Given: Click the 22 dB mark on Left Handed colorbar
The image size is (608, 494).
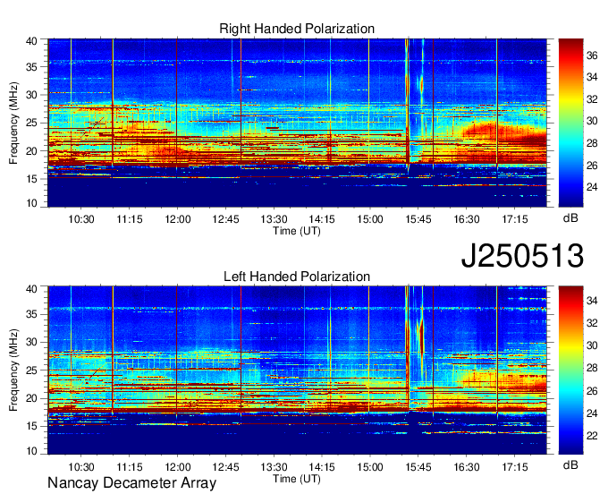Looking at the screenshot, I should coord(592,436).
